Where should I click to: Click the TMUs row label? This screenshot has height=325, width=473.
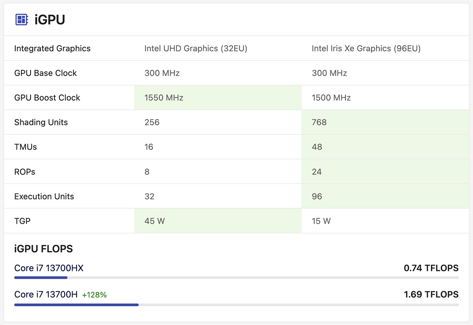click(x=25, y=147)
